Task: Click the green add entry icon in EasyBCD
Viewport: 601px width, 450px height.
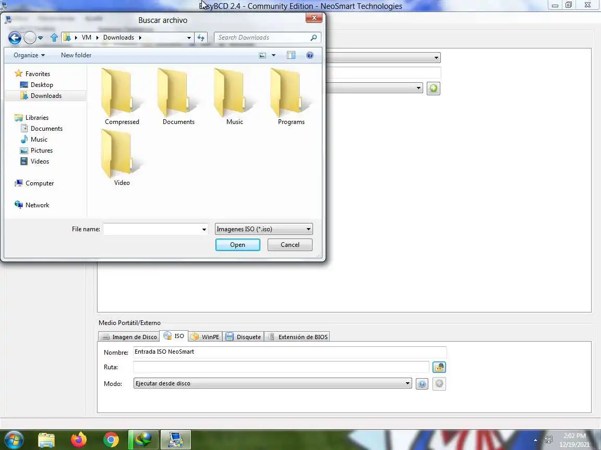Action: 434,89
